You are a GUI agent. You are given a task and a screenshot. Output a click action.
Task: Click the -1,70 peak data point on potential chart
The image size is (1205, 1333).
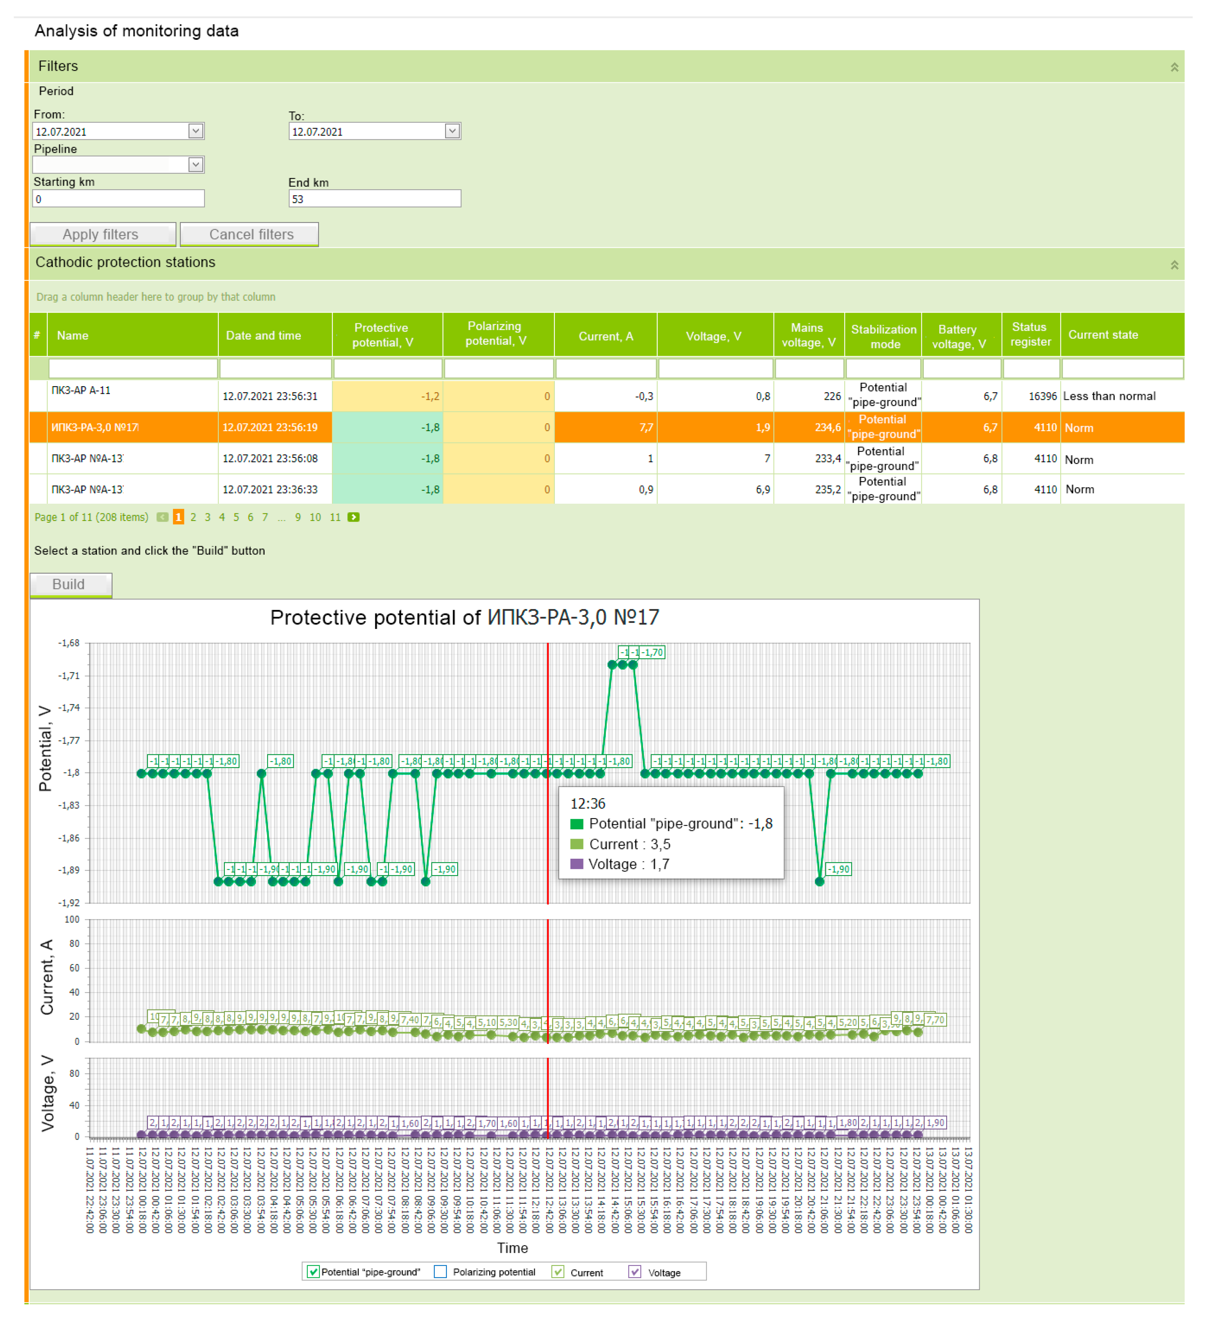point(633,665)
